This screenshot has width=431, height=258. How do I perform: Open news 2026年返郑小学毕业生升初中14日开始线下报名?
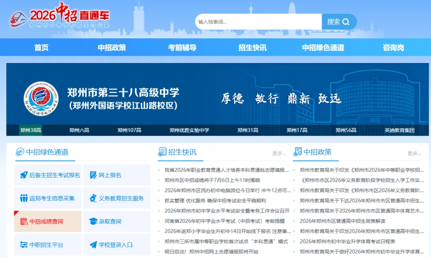click(x=227, y=231)
